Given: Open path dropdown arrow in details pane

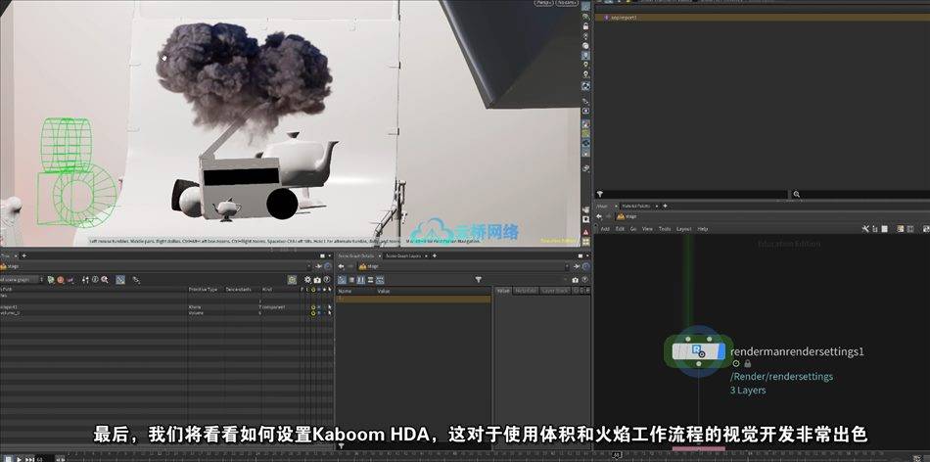Looking at the screenshot, I should pos(566,267).
